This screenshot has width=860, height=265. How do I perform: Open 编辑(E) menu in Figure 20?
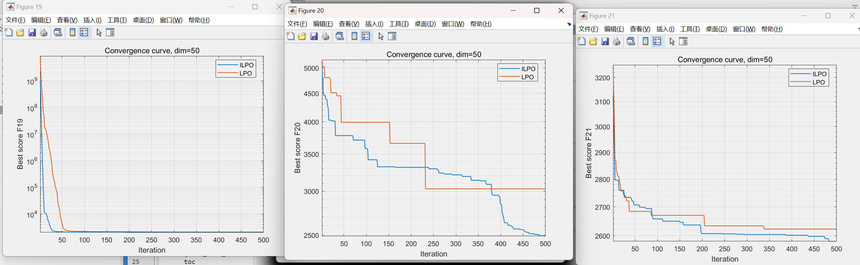point(323,24)
